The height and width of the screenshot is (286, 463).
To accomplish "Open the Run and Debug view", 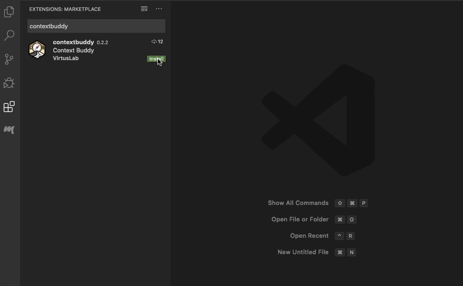I will tap(9, 83).
